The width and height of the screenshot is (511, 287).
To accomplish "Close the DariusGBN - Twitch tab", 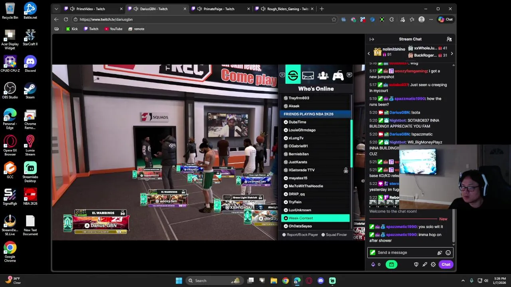I will click(x=185, y=9).
